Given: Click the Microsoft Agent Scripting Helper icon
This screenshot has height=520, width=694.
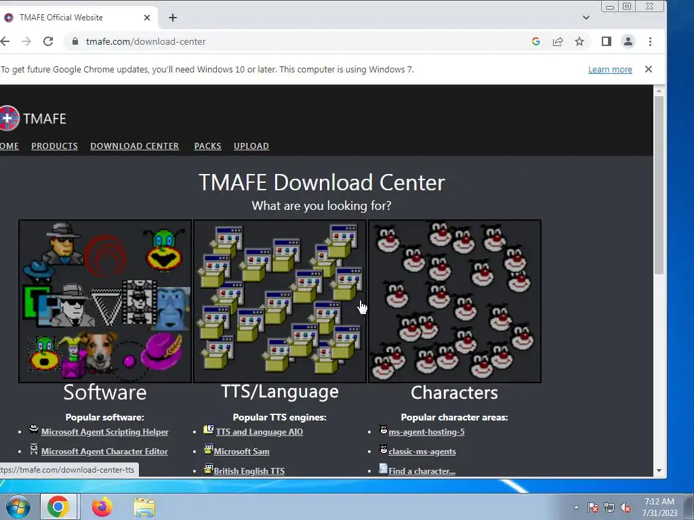Looking at the screenshot, I should point(34,429).
